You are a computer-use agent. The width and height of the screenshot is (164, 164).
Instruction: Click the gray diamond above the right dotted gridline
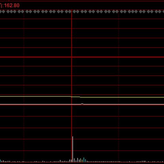117,12
